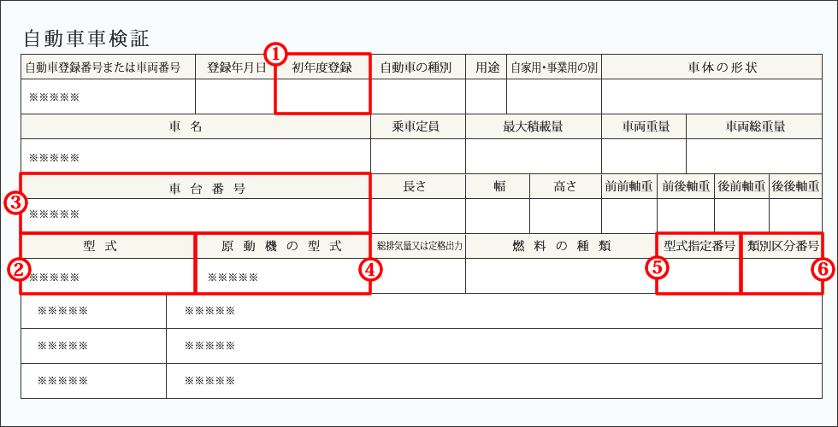Click the circled number 4 marker

369,270
